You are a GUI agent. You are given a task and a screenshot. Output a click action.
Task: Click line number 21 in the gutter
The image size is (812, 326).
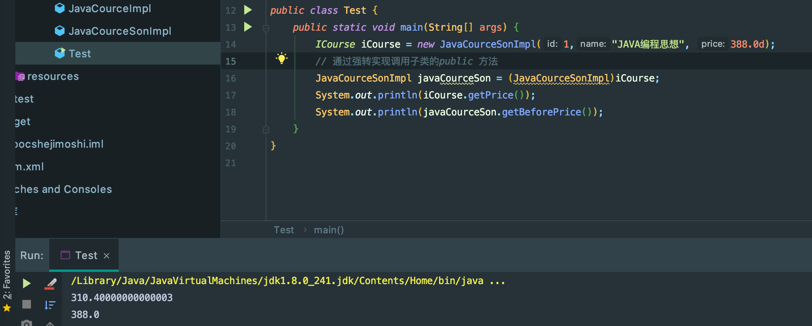230,163
